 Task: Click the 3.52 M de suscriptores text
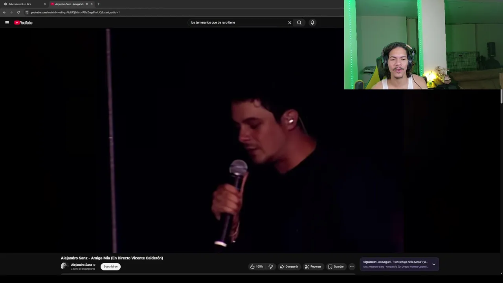pos(83,269)
